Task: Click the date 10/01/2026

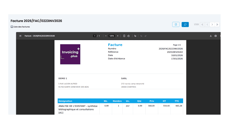Action: click(x=177, y=55)
